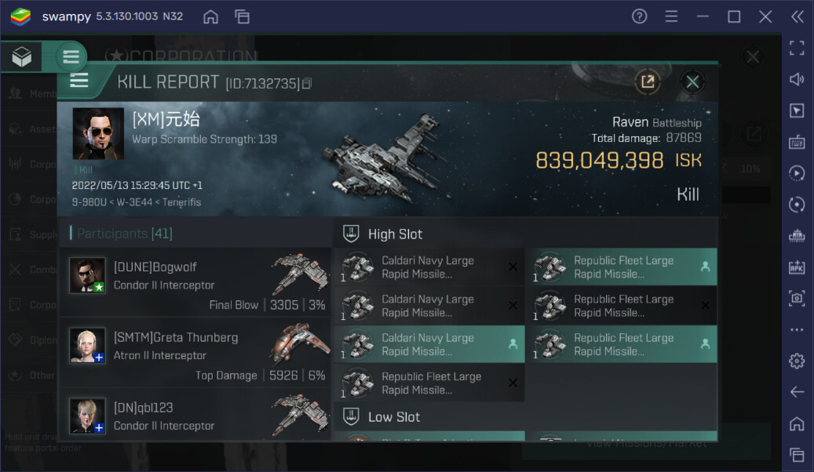
Task: Select third Republic Fleet missile launcher in right column
Action: point(621,344)
